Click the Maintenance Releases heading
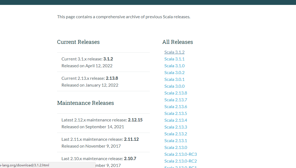The image size is (296, 168). click(x=85, y=103)
